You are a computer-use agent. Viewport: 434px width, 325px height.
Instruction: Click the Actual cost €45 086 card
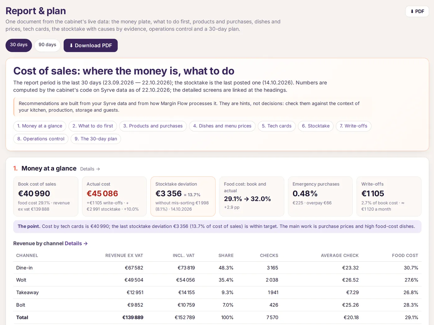(114, 196)
